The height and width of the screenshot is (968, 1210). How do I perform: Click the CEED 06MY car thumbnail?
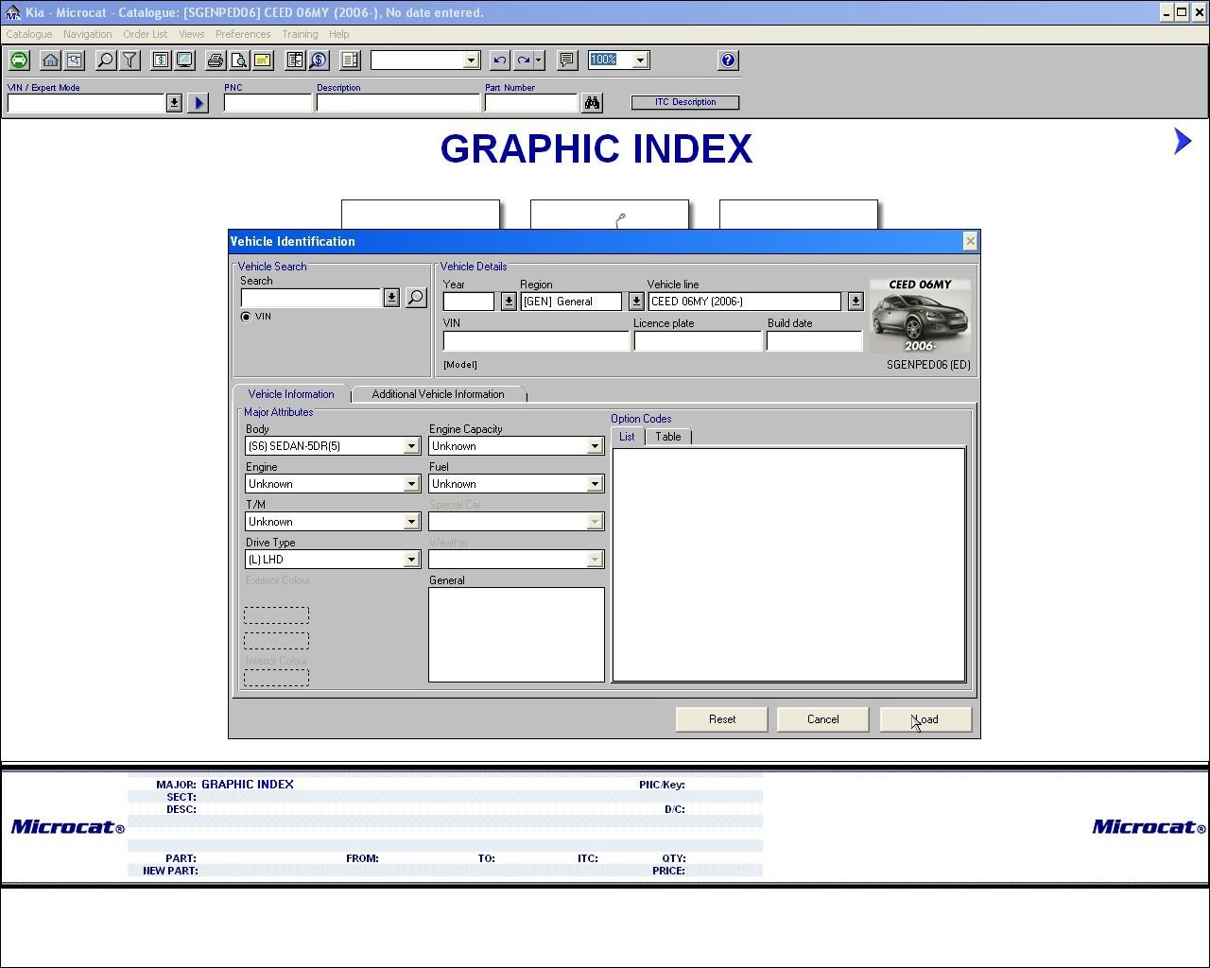[x=920, y=316]
